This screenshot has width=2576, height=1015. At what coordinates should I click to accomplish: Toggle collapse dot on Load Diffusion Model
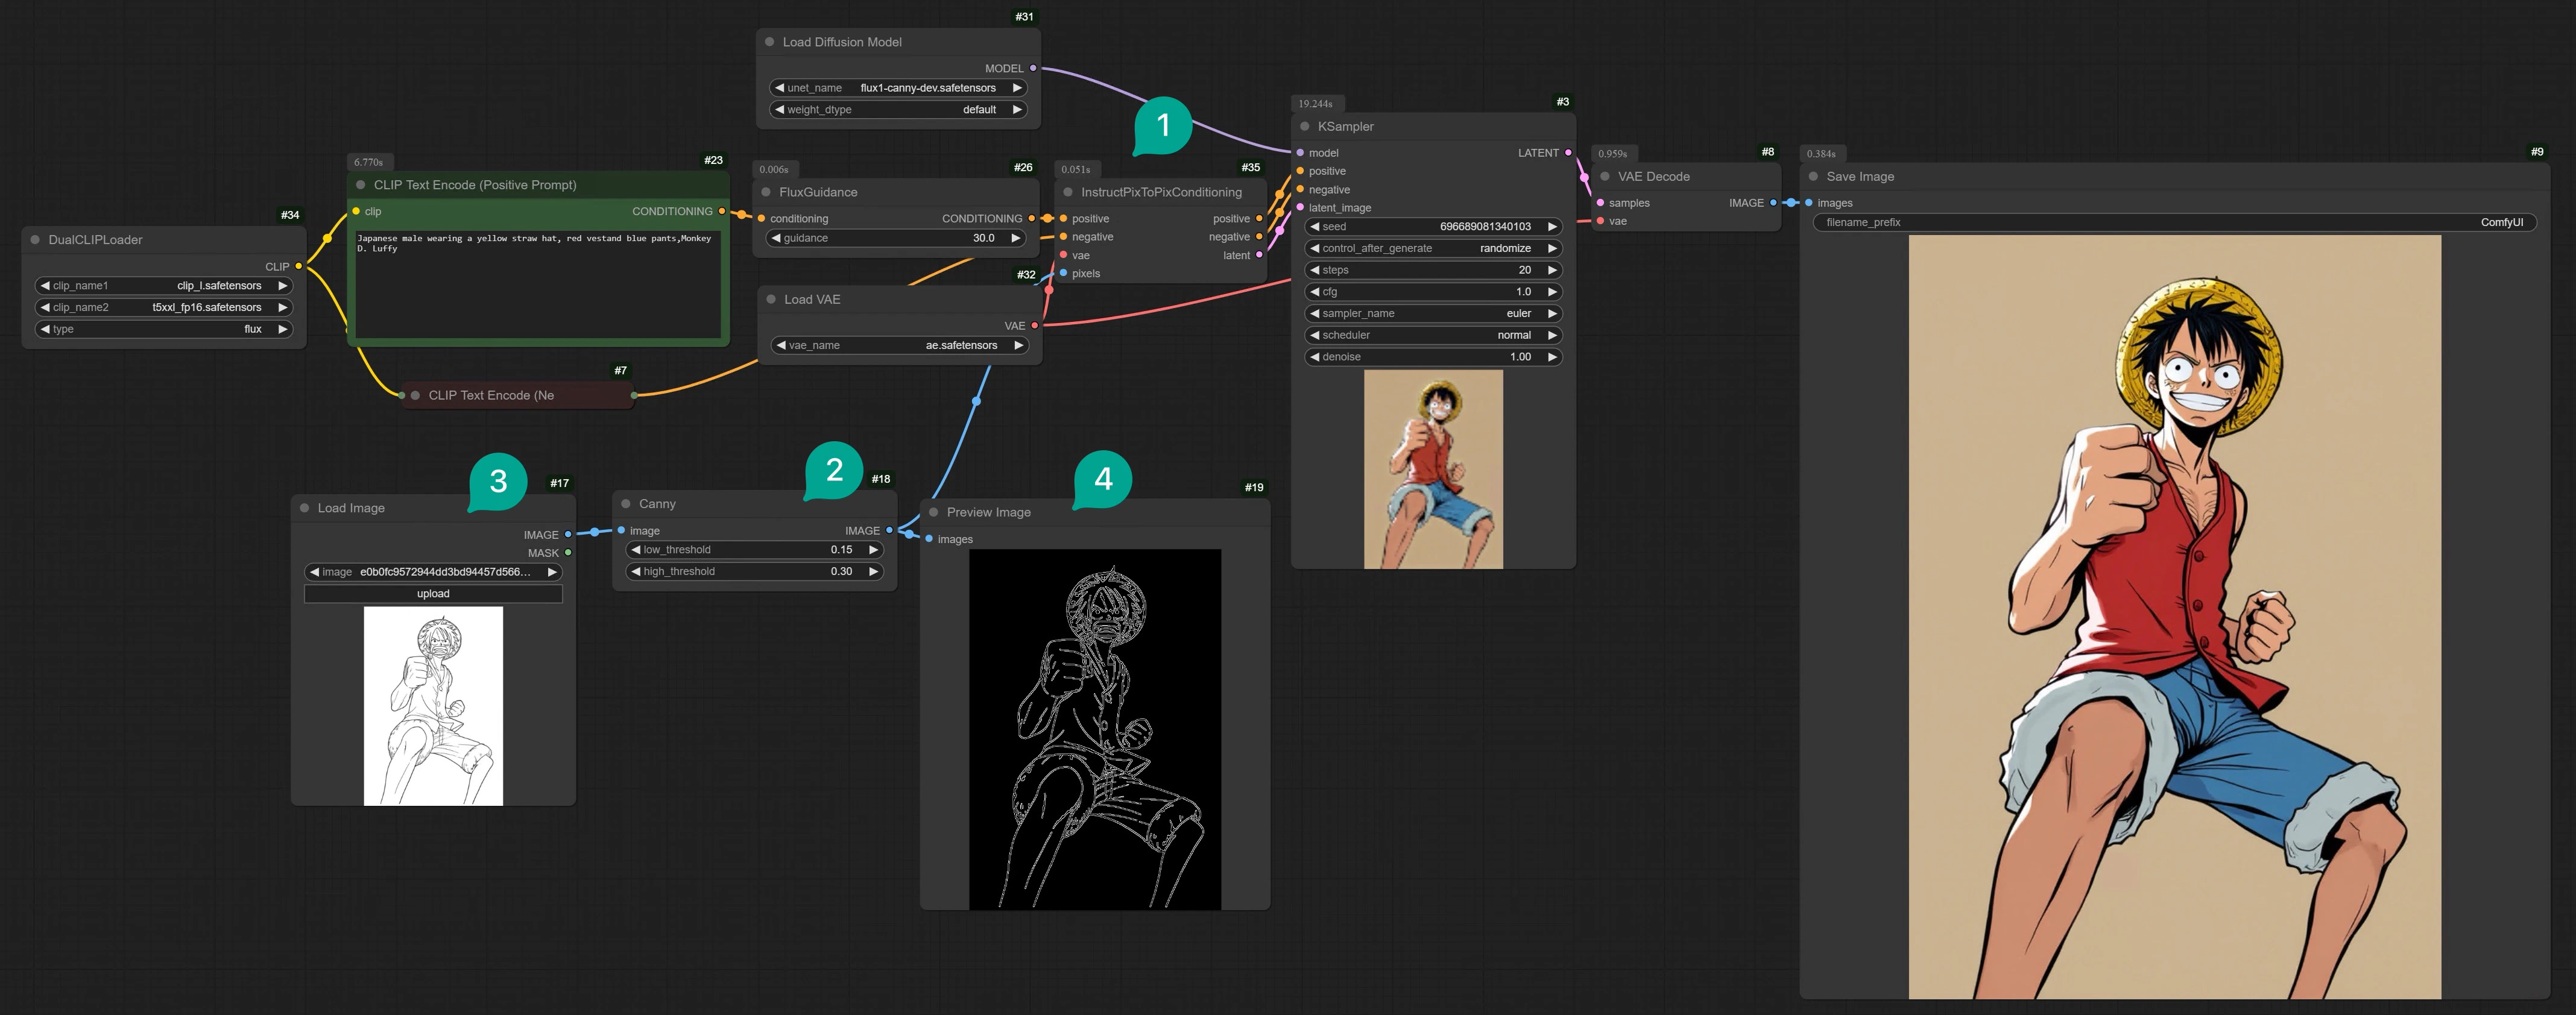click(769, 42)
